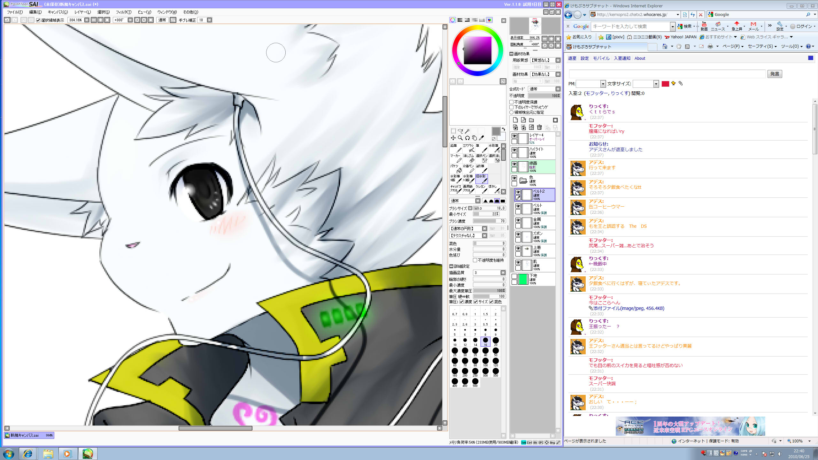Image resolution: width=818 pixels, height=460 pixels.
Task: Adjust the ブラシ濃度 brush density slider
Action: coord(489,221)
